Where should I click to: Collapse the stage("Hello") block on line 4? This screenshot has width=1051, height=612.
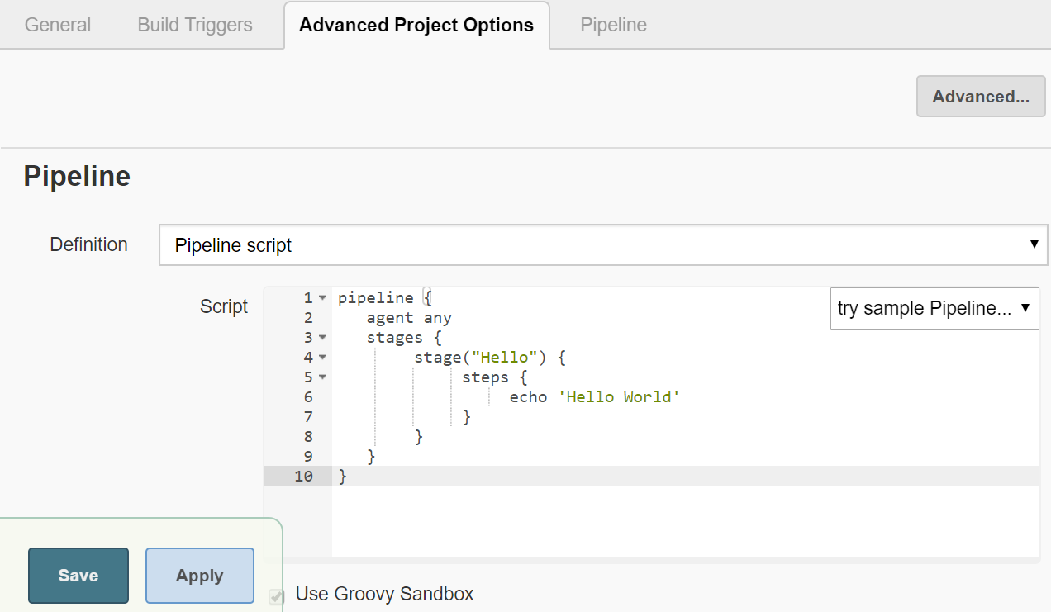tap(322, 358)
